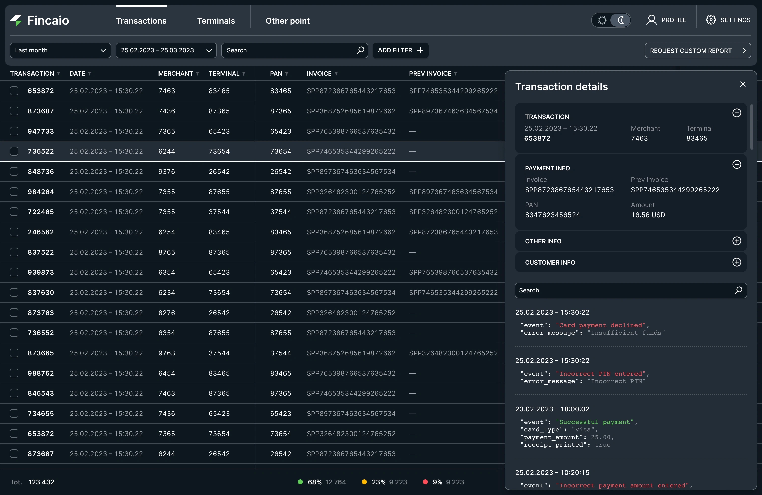
Task: Toggle the light/dark theme switch
Action: (611, 20)
